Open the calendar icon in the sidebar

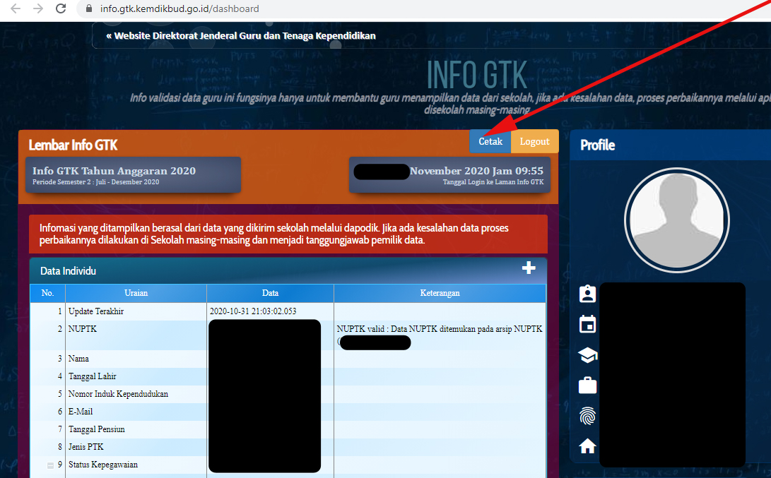pos(587,324)
